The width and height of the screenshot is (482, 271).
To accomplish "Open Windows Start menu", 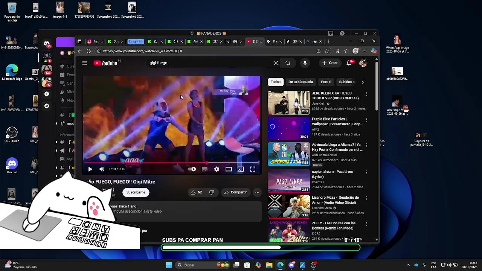I will (x=169, y=265).
